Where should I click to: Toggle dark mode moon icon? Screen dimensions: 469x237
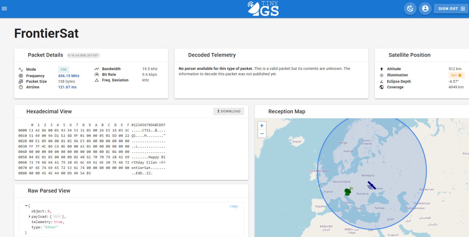(410, 8)
